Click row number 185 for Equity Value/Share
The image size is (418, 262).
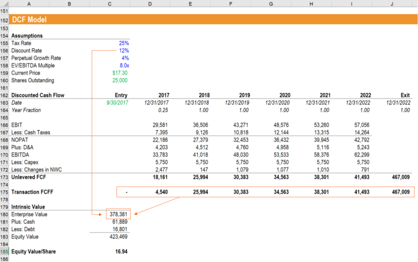click(4, 251)
